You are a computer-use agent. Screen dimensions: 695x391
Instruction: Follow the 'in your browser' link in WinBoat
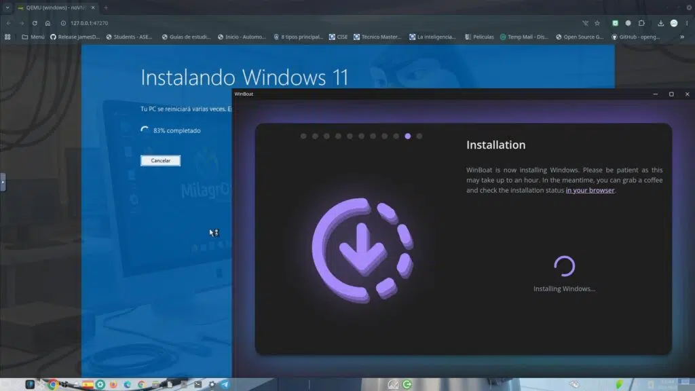pos(590,190)
